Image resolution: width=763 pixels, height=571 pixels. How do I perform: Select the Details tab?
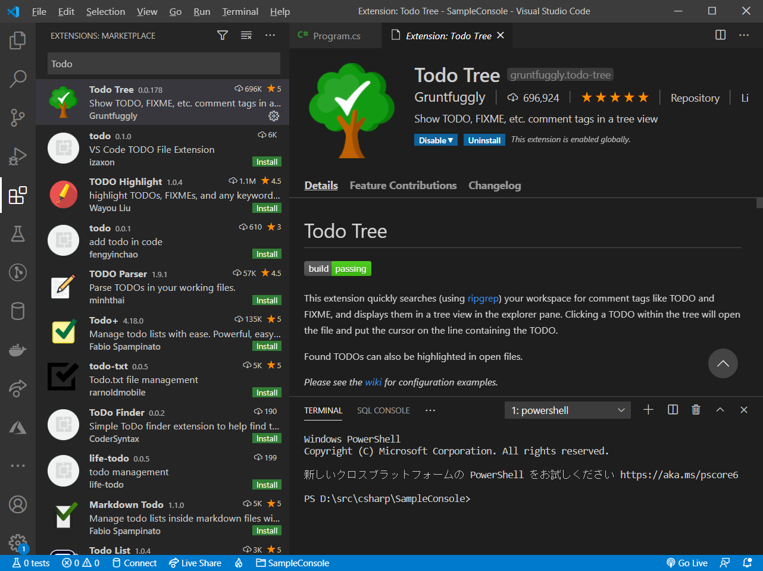point(321,186)
